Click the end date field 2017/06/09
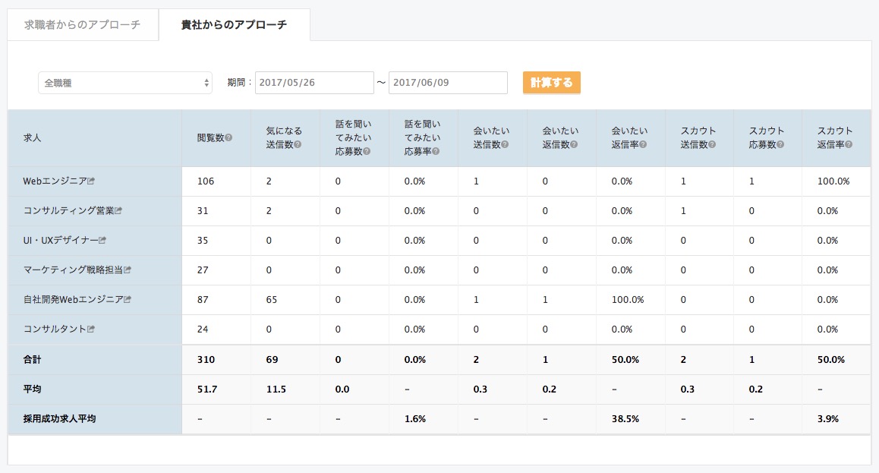The width and height of the screenshot is (879, 473). pyautogui.click(x=448, y=83)
